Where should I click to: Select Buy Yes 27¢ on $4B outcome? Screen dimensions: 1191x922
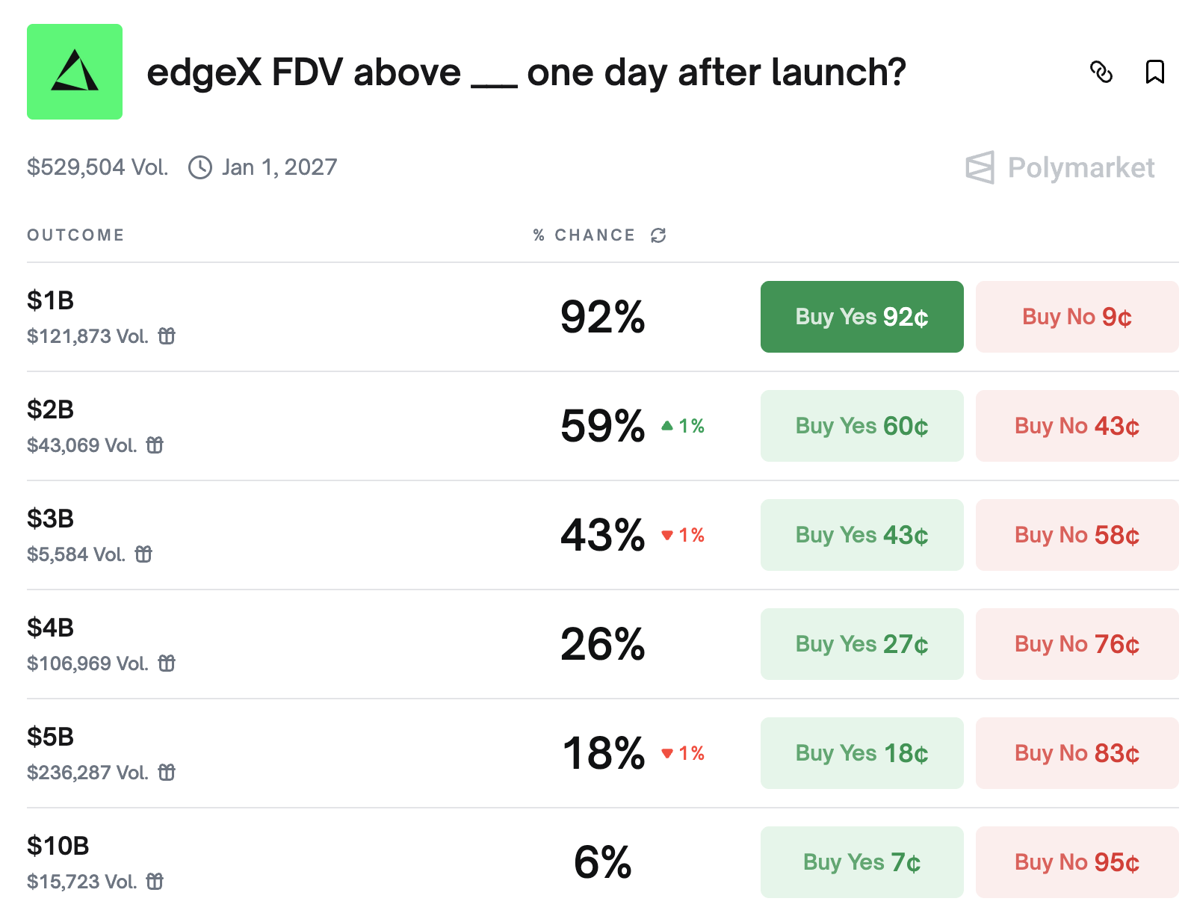click(x=861, y=644)
